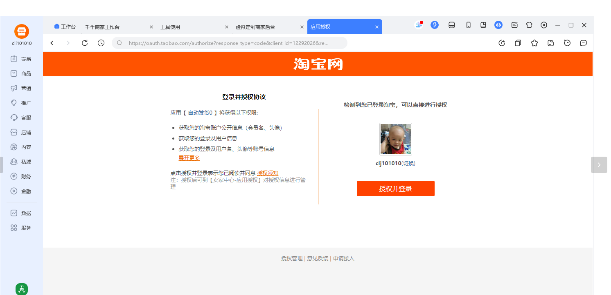
Task: Click the bookmark book icon in title bar
Action: tap(483, 25)
